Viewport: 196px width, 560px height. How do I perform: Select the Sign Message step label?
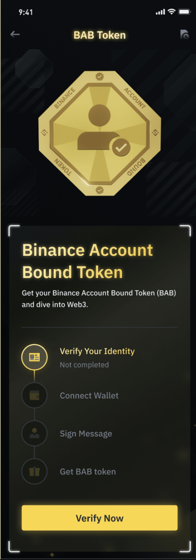click(86, 434)
